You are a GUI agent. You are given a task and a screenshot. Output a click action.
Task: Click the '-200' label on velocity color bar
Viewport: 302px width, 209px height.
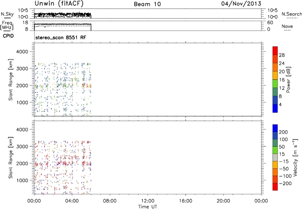point(285,183)
